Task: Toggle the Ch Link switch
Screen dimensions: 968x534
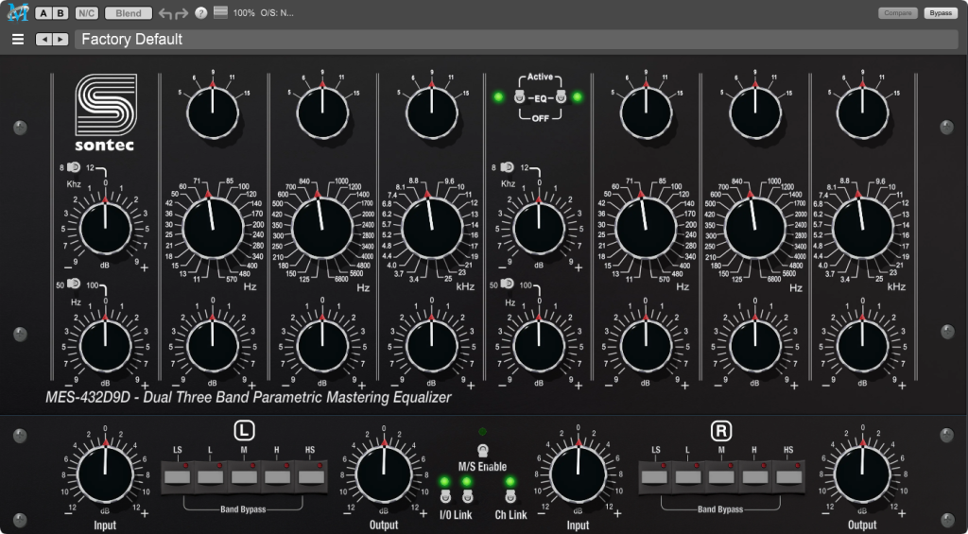Action: click(x=510, y=496)
